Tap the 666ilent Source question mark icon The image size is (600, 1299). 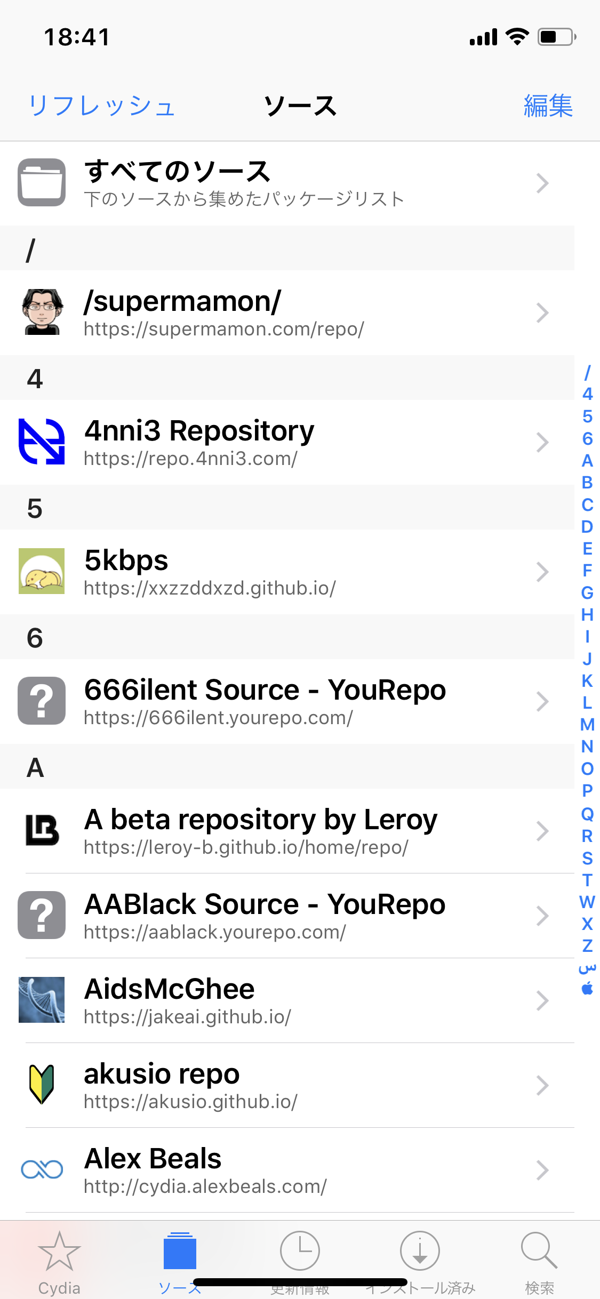click(x=42, y=701)
